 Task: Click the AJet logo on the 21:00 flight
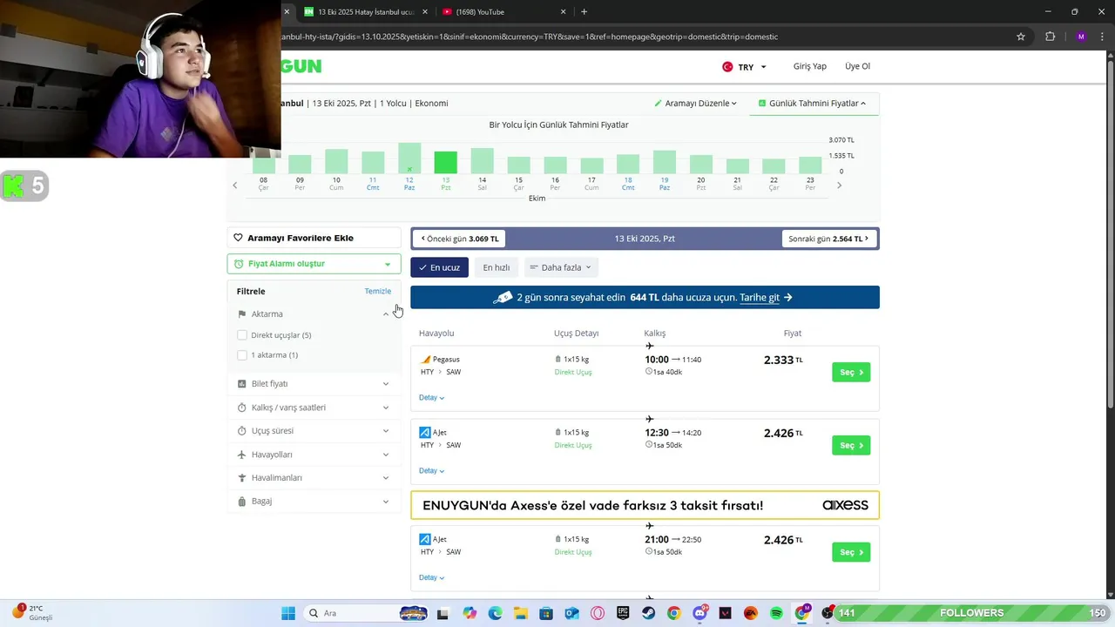pos(425,540)
